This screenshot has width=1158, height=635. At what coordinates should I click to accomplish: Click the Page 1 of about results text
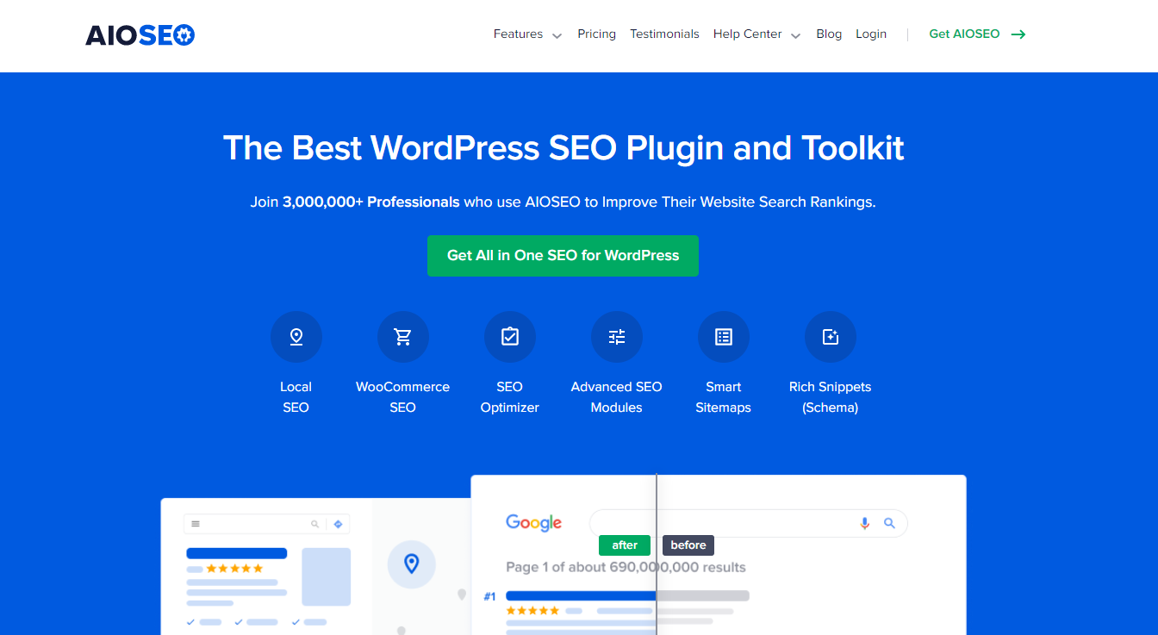[626, 568]
